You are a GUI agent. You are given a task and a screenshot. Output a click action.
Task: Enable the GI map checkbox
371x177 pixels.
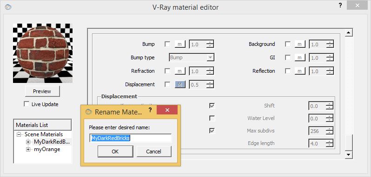coord(288,57)
